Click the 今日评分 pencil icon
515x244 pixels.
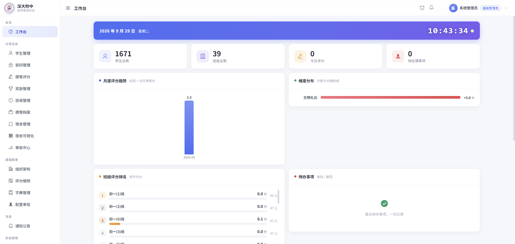point(300,56)
